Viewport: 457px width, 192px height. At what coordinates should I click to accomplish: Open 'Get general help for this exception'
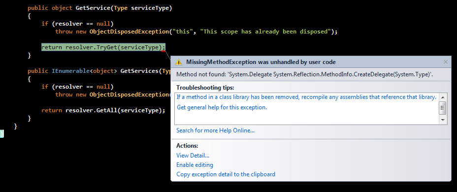(x=222, y=107)
